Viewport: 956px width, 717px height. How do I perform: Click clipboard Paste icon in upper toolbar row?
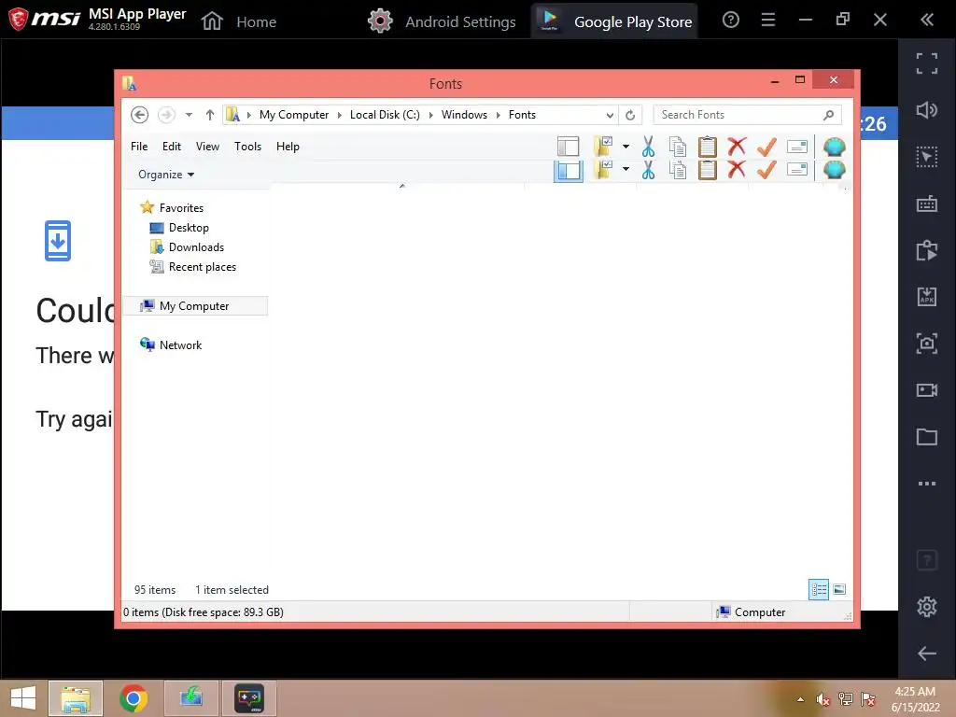(708, 147)
